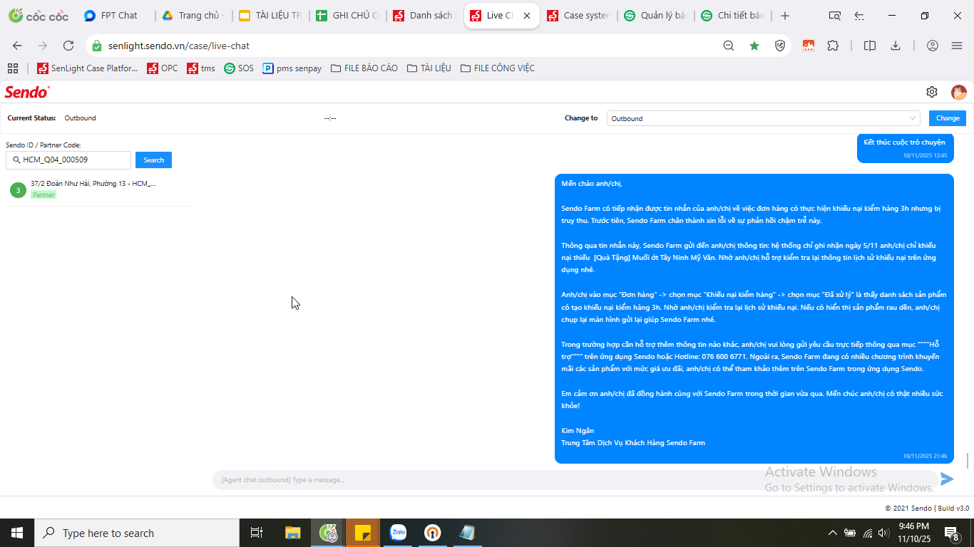Open the zoom magnifier in address bar
The height and width of the screenshot is (547, 974).
(x=729, y=46)
